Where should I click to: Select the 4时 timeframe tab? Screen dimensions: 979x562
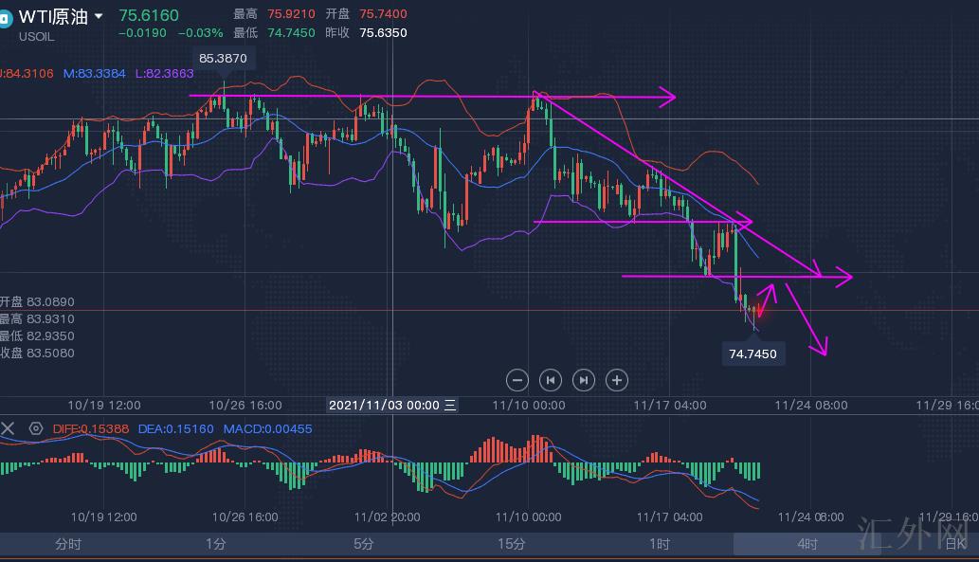click(x=807, y=544)
